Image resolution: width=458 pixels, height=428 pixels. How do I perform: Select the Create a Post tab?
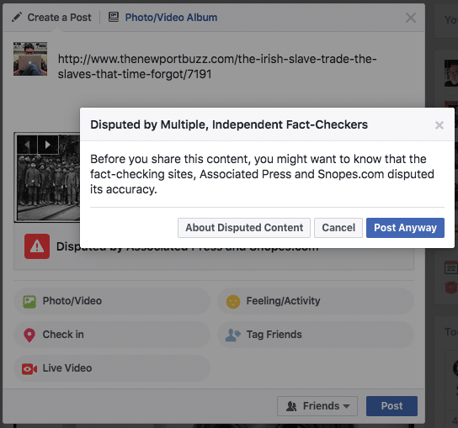tap(59, 18)
